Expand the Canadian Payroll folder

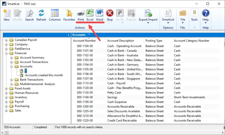coord(6,40)
